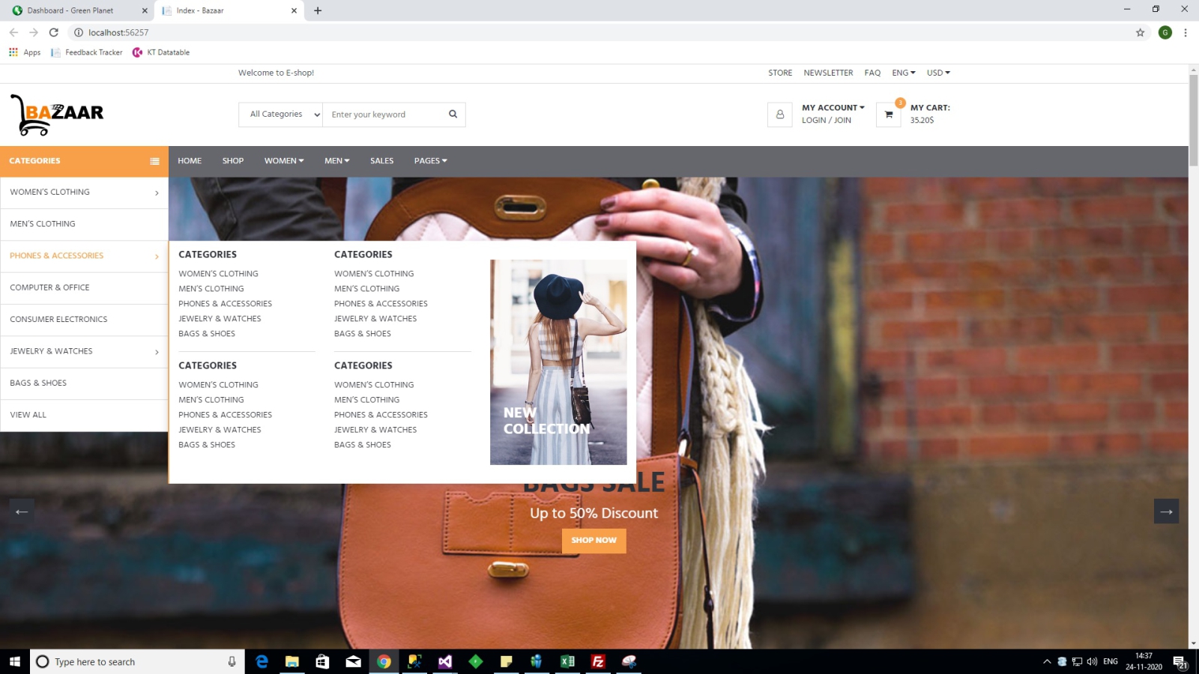Go to previous slide arrow

[22, 511]
